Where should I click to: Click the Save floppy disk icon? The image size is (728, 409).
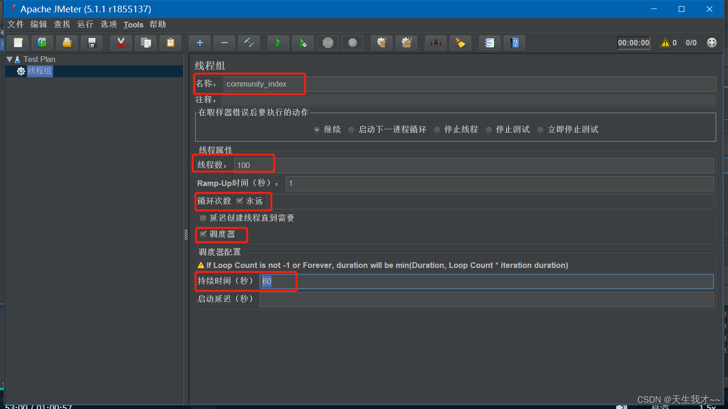92,43
